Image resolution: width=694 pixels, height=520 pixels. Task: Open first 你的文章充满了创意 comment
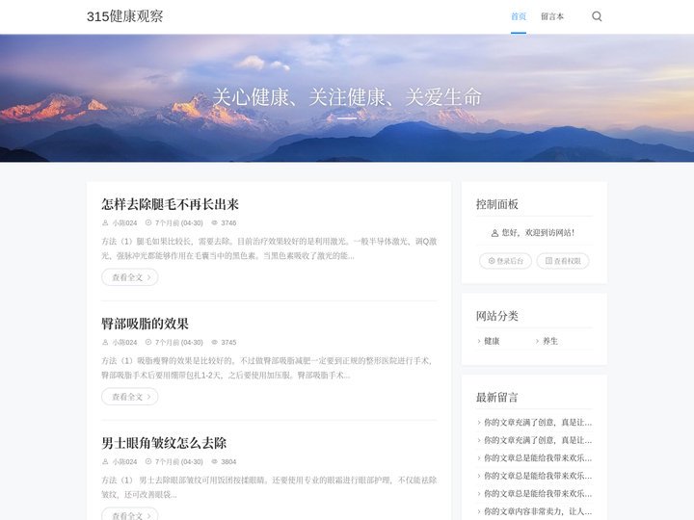coord(538,423)
